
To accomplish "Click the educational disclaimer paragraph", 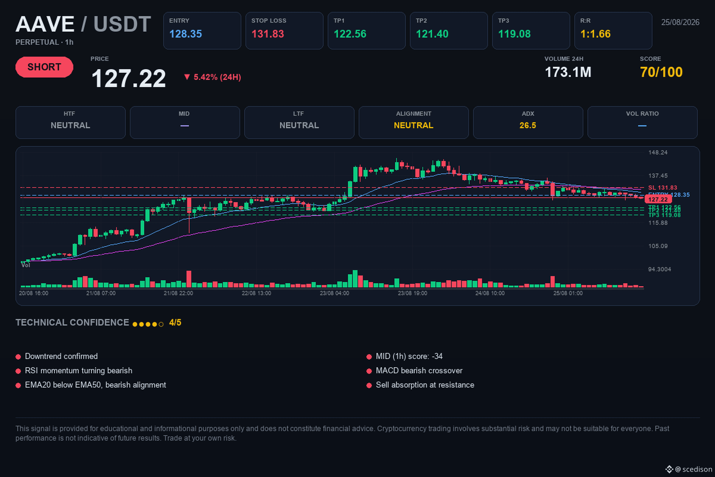I will [x=342, y=433].
